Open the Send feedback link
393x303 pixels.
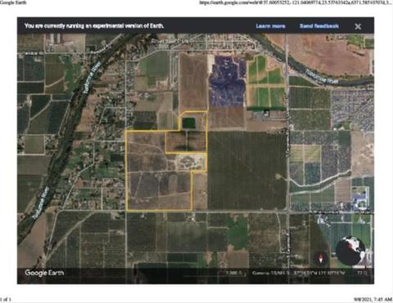click(x=319, y=26)
